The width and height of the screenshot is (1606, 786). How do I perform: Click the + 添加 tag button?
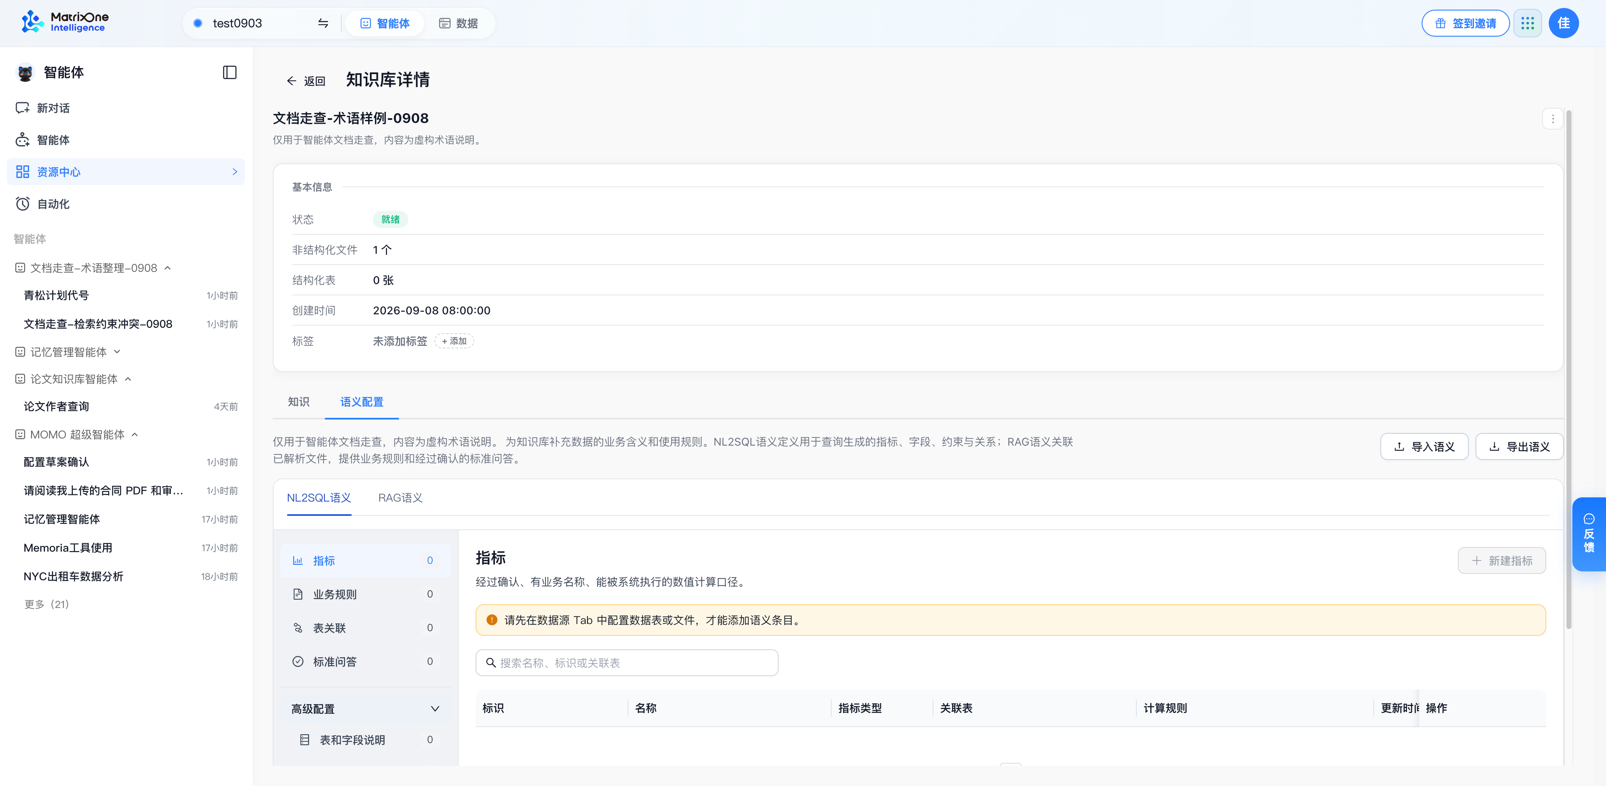(454, 341)
